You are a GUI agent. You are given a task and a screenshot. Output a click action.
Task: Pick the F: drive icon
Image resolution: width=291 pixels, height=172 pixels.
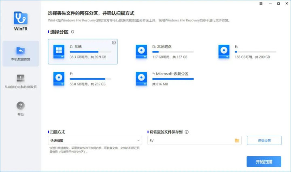click(59, 79)
